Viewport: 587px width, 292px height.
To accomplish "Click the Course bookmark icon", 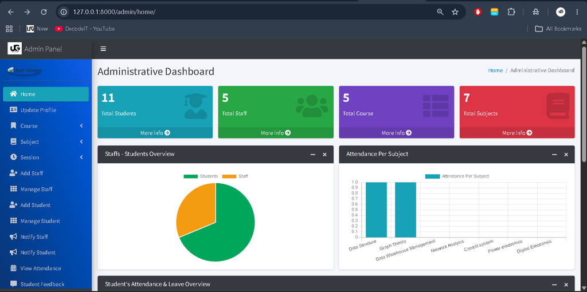I will [14, 125].
